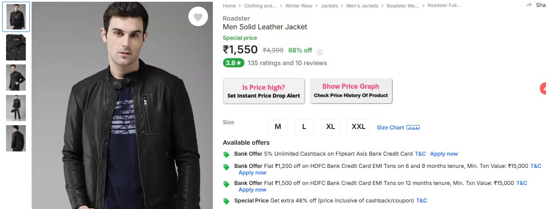Image resolution: width=546 pixels, height=209 pixels.
Task: Click the red notification bubble at right edge
Action: click(543, 89)
